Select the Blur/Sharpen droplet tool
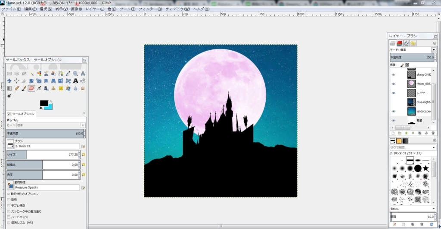This screenshot has height=229, width=441. tap(75, 88)
